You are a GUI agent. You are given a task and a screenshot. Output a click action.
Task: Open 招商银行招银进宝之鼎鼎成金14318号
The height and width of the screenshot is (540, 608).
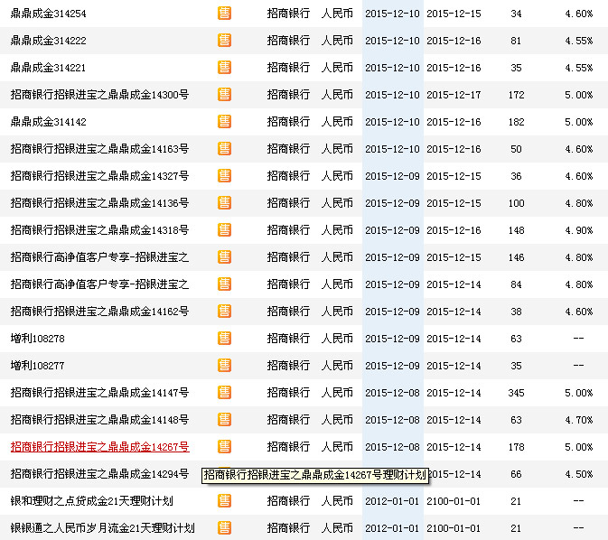tap(99, 230)
